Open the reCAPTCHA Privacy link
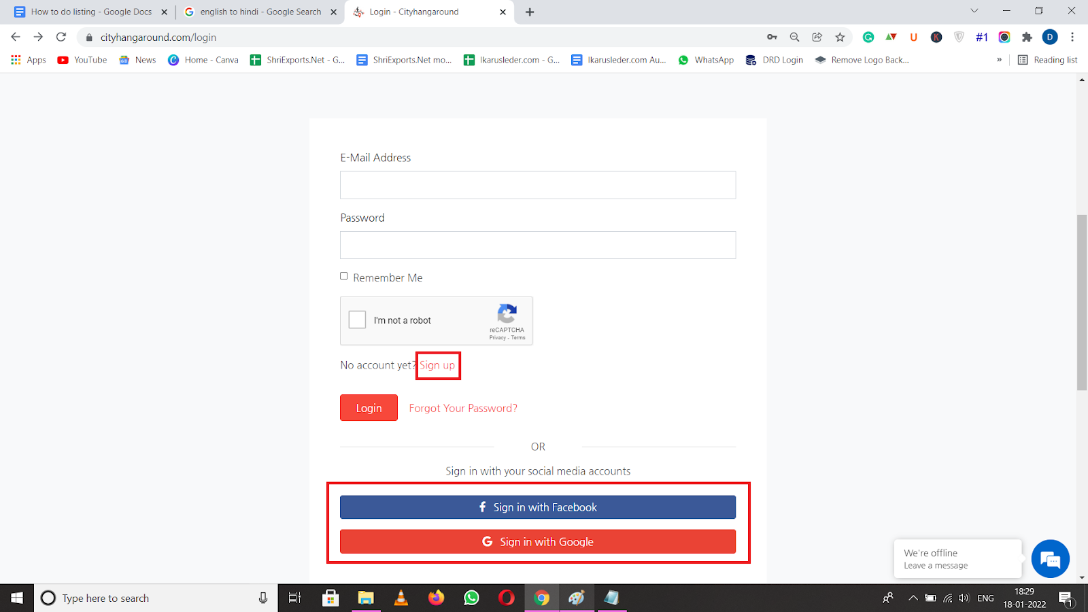1088x612 pixels. (x=498, y=338)
